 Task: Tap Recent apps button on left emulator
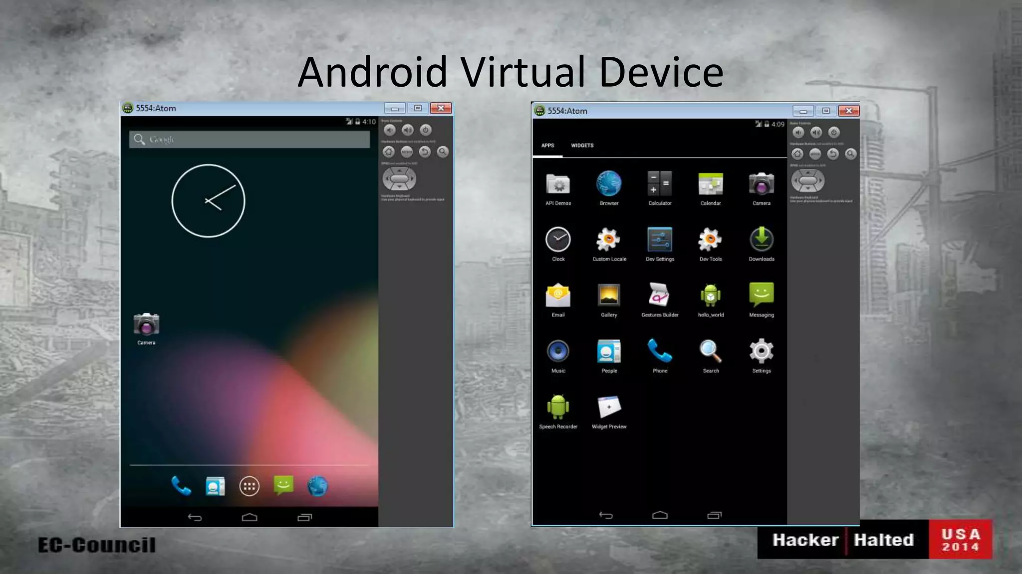[304, 518]
